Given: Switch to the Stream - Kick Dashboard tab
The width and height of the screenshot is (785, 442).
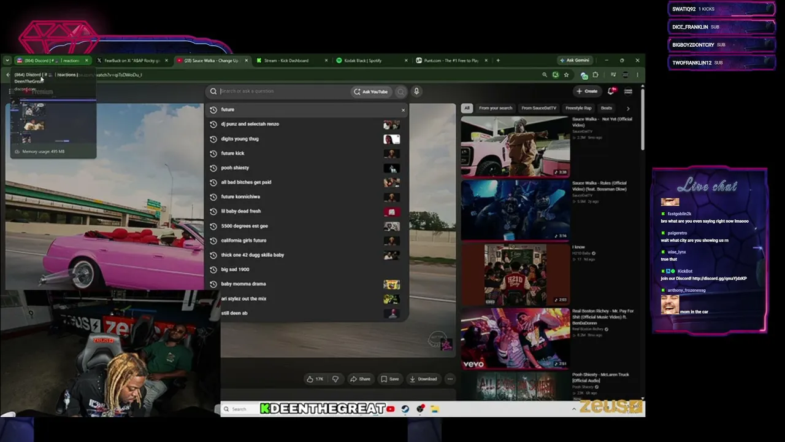Looking at the screenshot, I should pos(291,61).
